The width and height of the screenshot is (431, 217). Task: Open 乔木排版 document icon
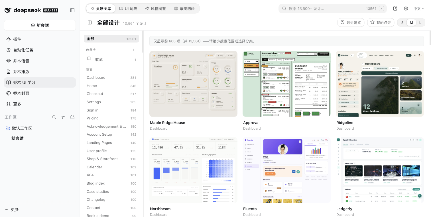tap(9, 72)
